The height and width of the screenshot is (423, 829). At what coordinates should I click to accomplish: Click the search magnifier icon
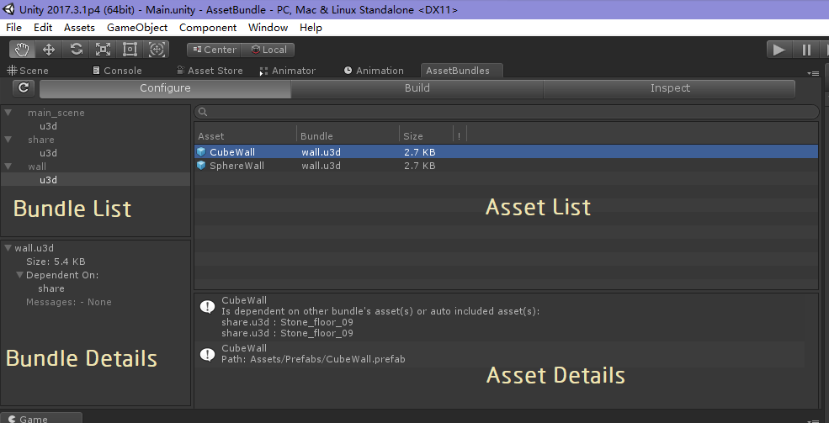(x=203, y=112)
